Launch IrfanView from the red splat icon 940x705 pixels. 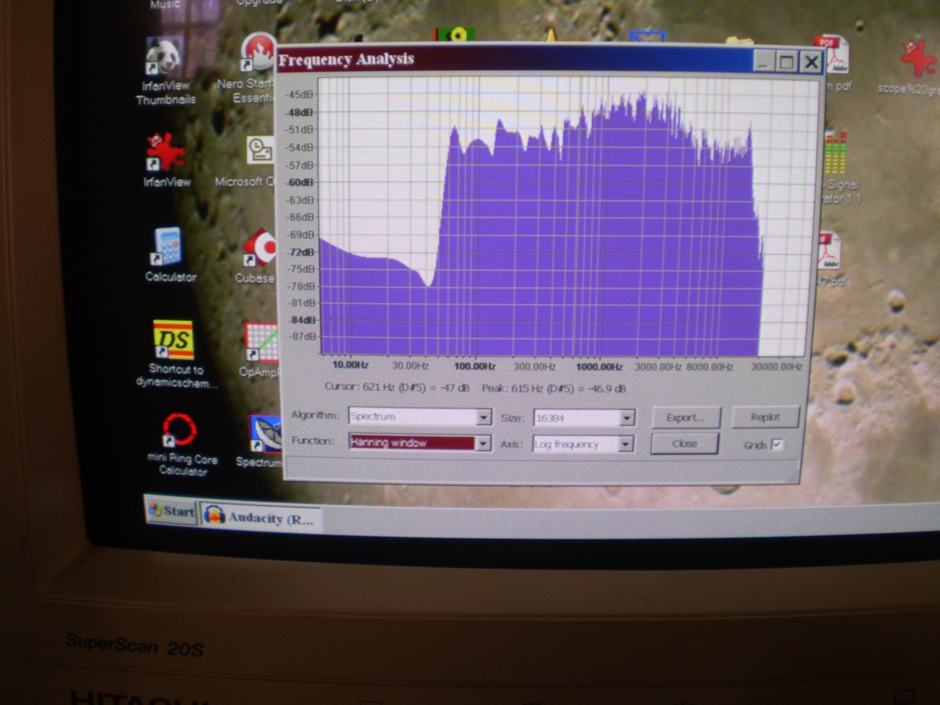point(166,160)
